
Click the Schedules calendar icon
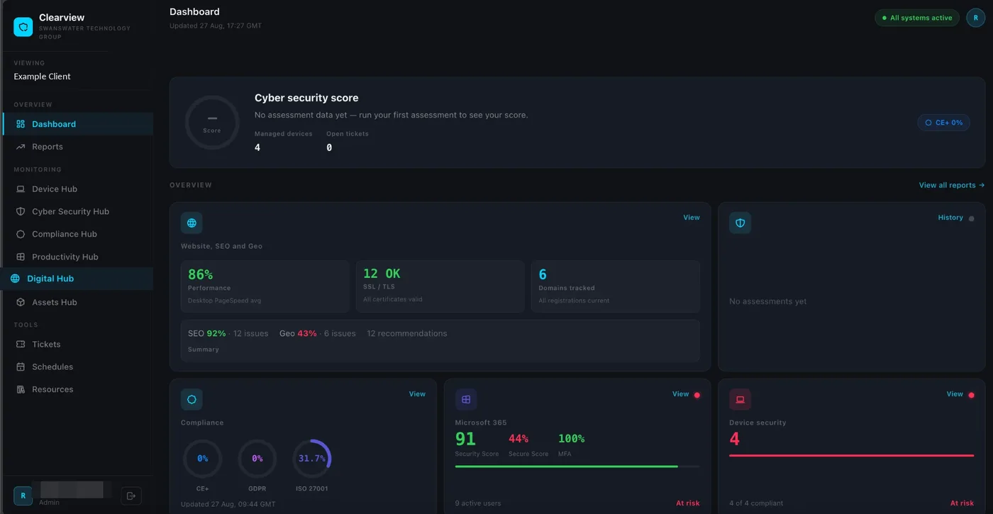(21, 367)
